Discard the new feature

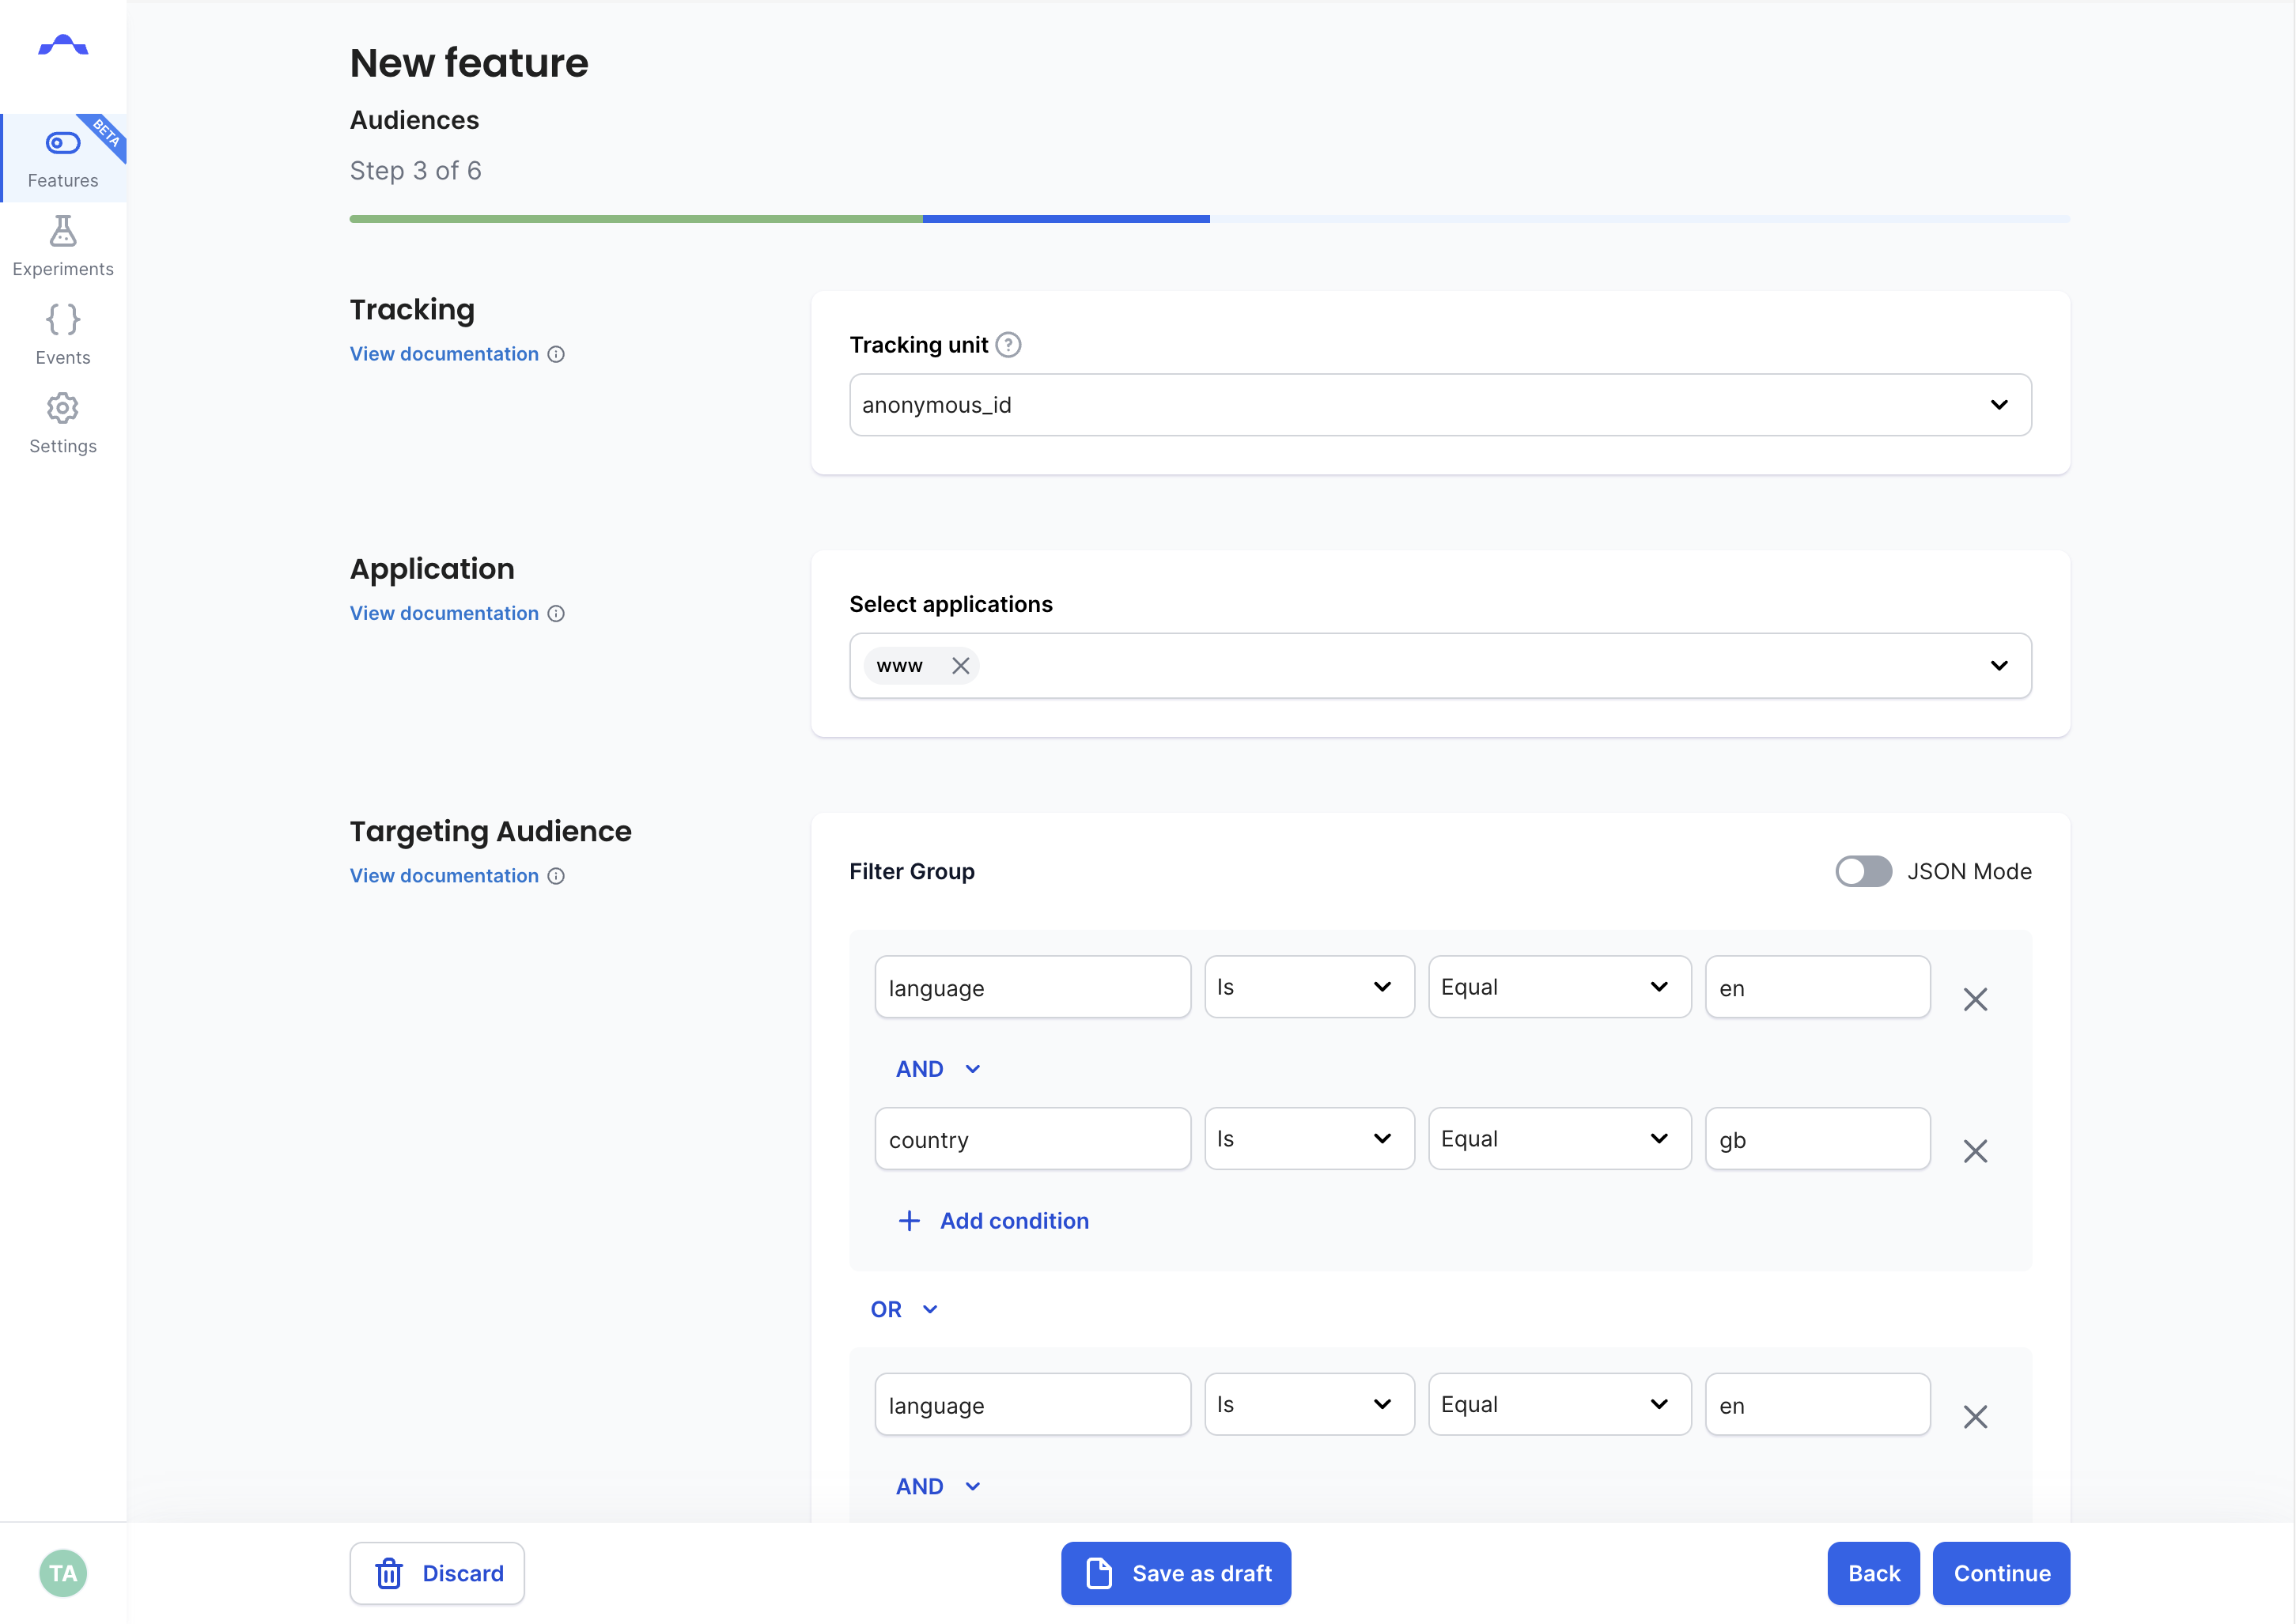coord(437,1573)
